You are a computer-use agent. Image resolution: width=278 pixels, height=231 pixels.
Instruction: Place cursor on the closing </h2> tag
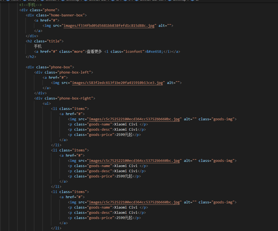[x=31, y=57]
